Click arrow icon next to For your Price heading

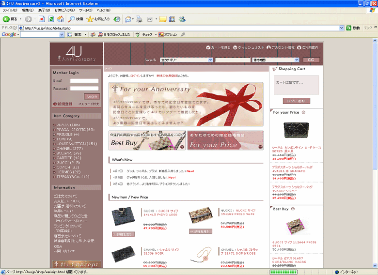coord(303,112)
